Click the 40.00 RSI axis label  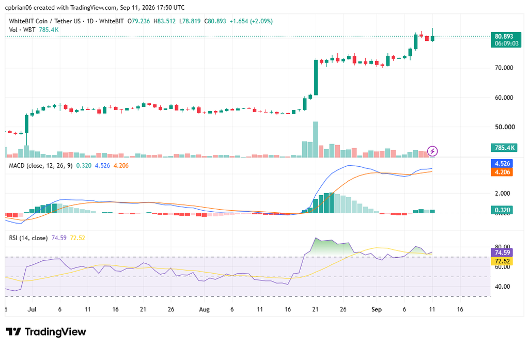coord(502,287)
